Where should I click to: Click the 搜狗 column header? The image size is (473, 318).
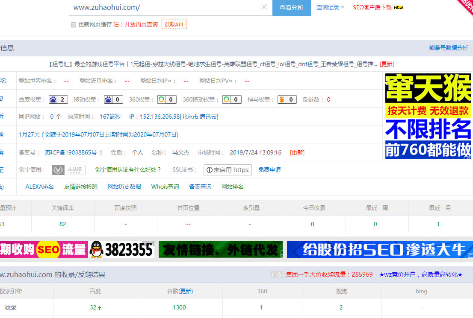pyautogui.click(x=342, y=291)
